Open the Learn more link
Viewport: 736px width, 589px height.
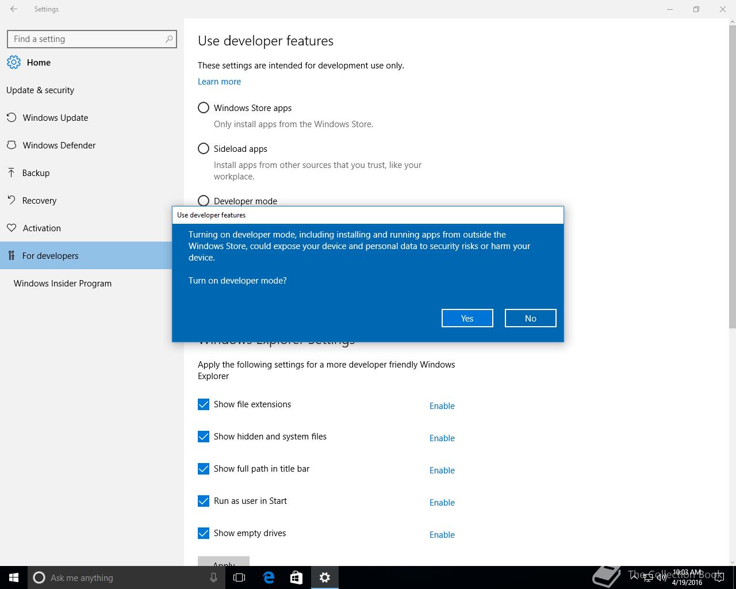tap(219, 81)
